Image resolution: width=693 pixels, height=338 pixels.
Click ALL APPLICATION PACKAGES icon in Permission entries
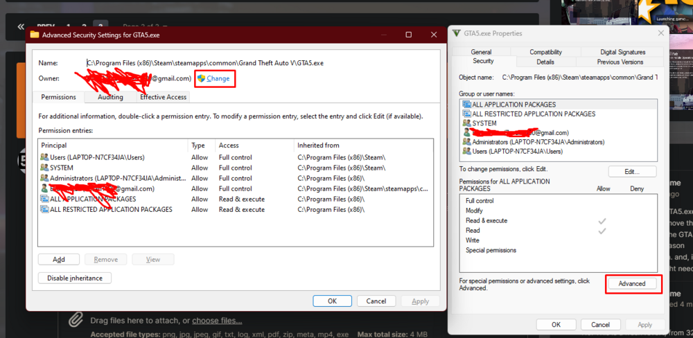[x=44, y=199]
